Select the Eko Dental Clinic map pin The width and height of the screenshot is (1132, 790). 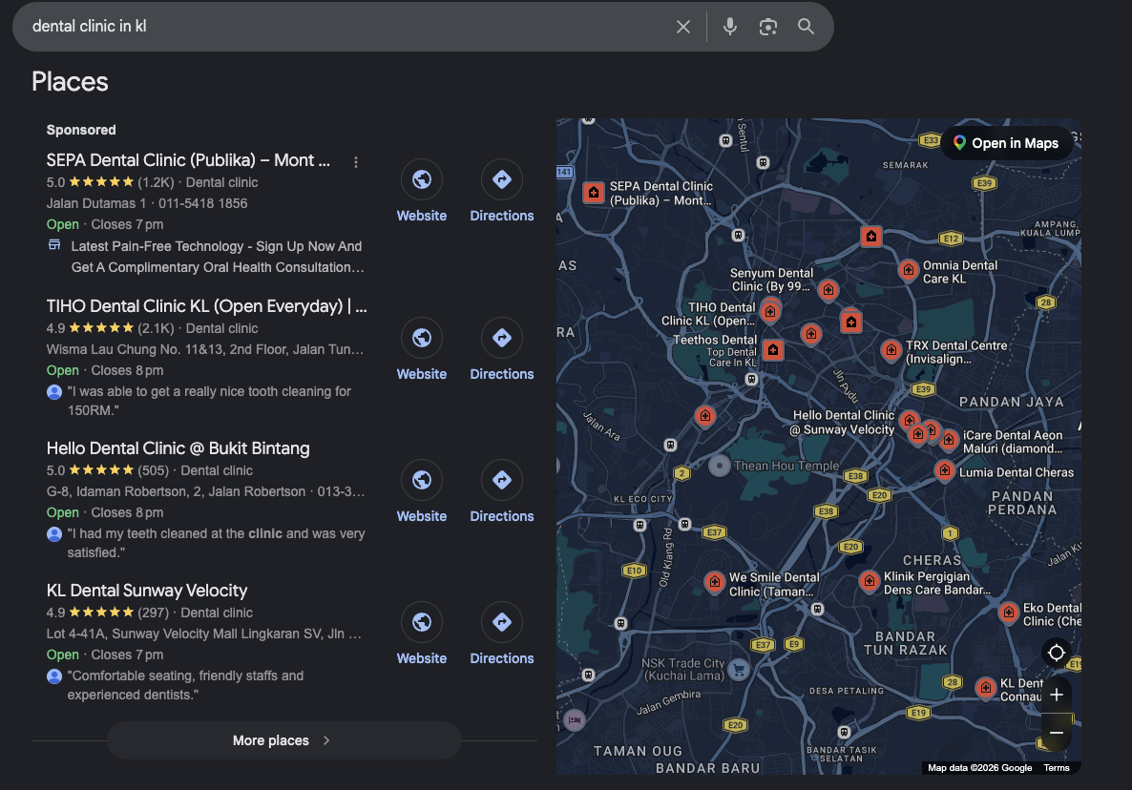coord(1008,613)
